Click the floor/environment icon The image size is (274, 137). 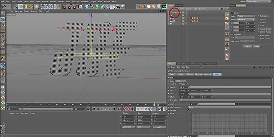click(x=113, y=6)
